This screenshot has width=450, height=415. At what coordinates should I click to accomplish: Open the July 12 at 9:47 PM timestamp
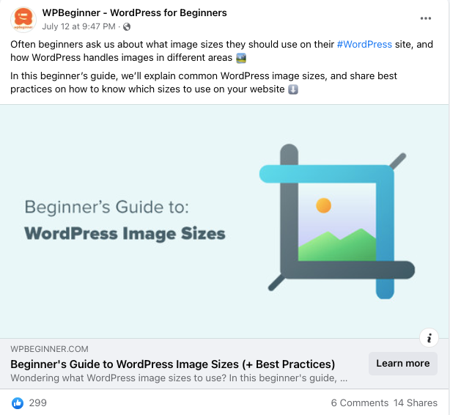pyautogui.click(x=78, y=26)
